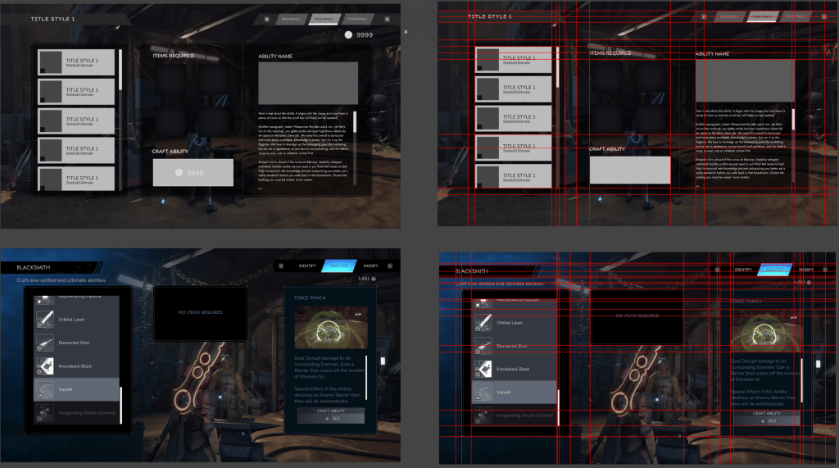Viewport: 839px width, 468px height.
Task: Click the Force Punch preview image, red-grid Blacksmith
Action: coord(767,331)
